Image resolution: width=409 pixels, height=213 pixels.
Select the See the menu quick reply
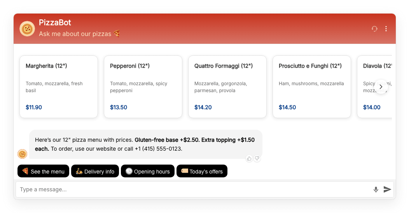click(43, 171)
